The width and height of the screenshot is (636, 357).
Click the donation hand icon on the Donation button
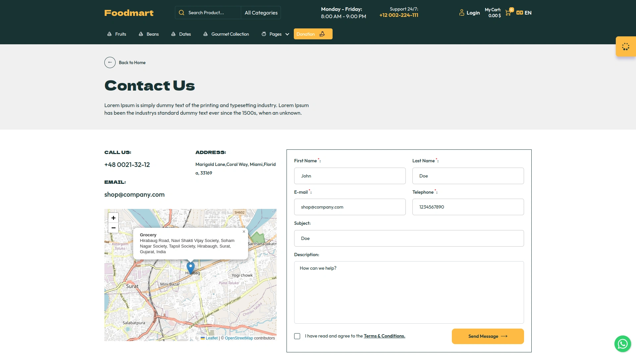[322, 34]
